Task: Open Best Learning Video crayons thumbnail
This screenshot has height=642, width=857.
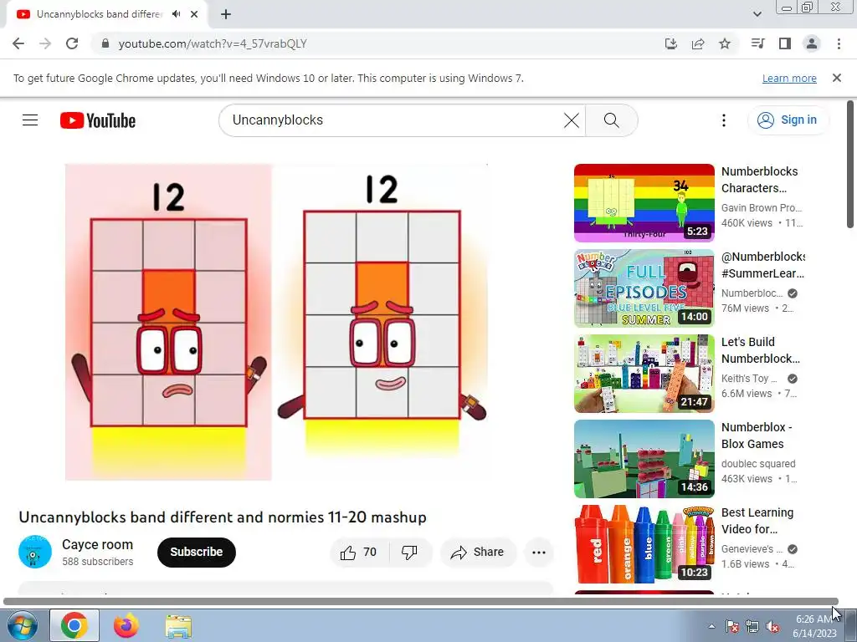Action: (x=644, y=543)
